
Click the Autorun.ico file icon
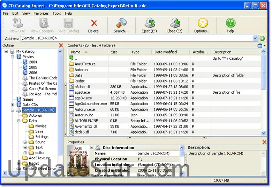click(71, 115)
